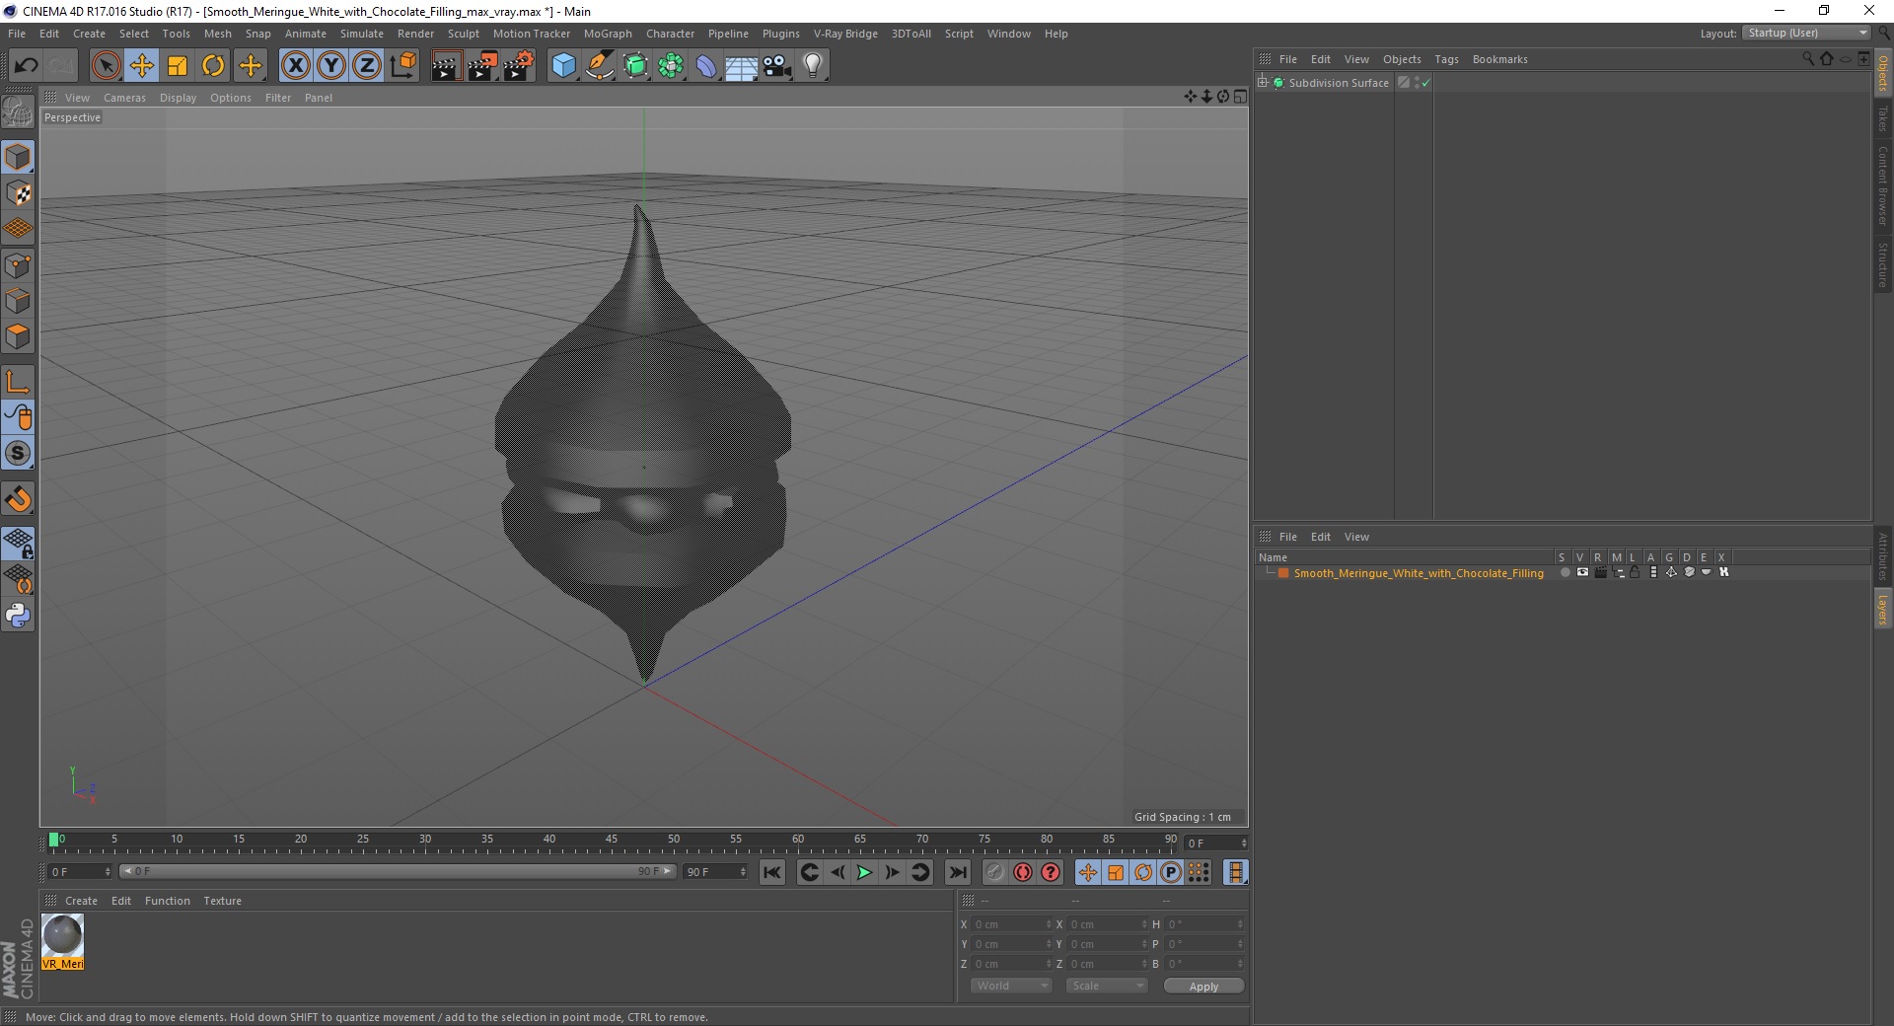Add a Cube primitive object
The height and width of the screenshot is (1026, 1894).
[563, 66]
